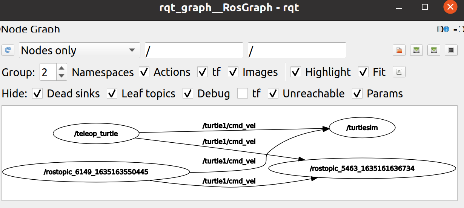This screenshot has height=208, width=464.
Task: Click the dash icon in Node Graph header
Action: [455, 29]
